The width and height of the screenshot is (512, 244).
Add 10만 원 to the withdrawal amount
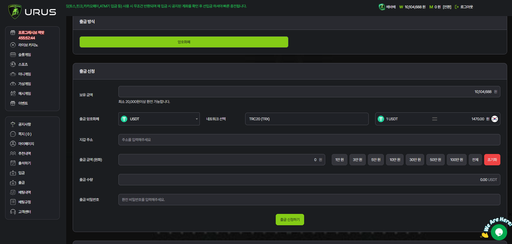[395, 160]
